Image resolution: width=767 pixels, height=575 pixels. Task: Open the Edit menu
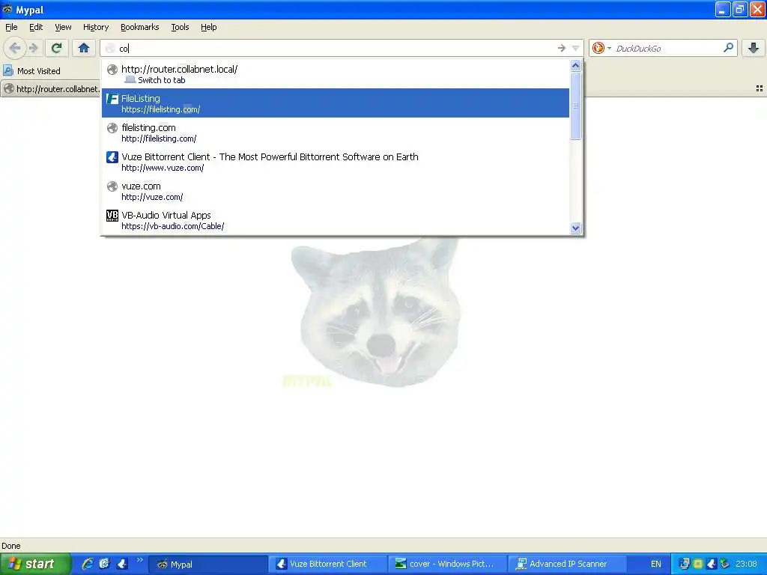click(x=36, y=28)
